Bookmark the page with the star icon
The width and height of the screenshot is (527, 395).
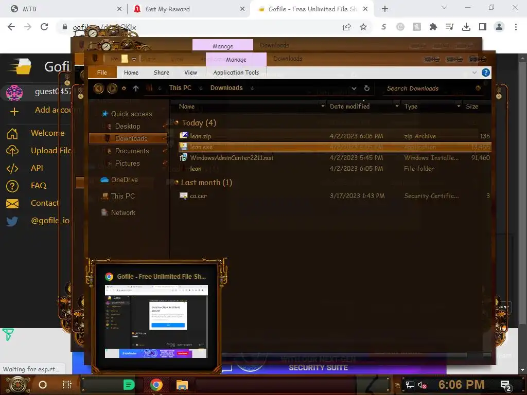[363, 27]
